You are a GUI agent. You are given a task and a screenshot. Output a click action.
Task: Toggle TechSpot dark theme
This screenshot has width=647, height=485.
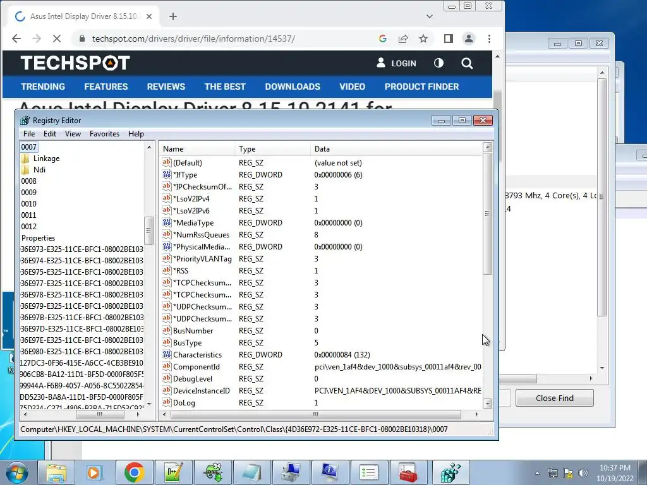[x=438, y=63]
